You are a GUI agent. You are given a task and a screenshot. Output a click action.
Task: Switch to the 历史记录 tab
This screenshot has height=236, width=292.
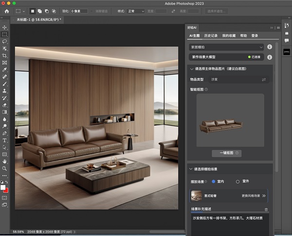(x=211, y=36)
